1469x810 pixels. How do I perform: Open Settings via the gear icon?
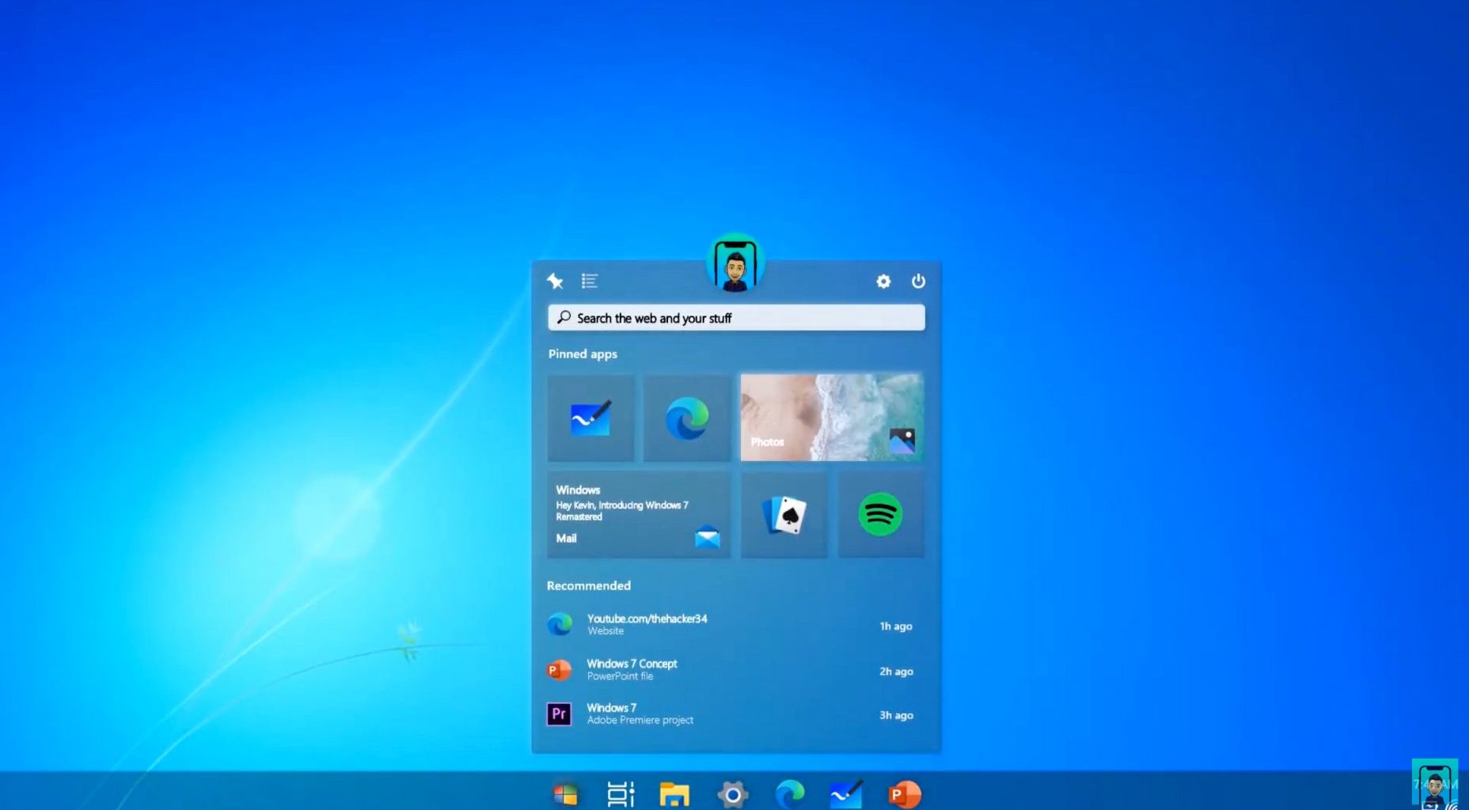tap(883, 281)
